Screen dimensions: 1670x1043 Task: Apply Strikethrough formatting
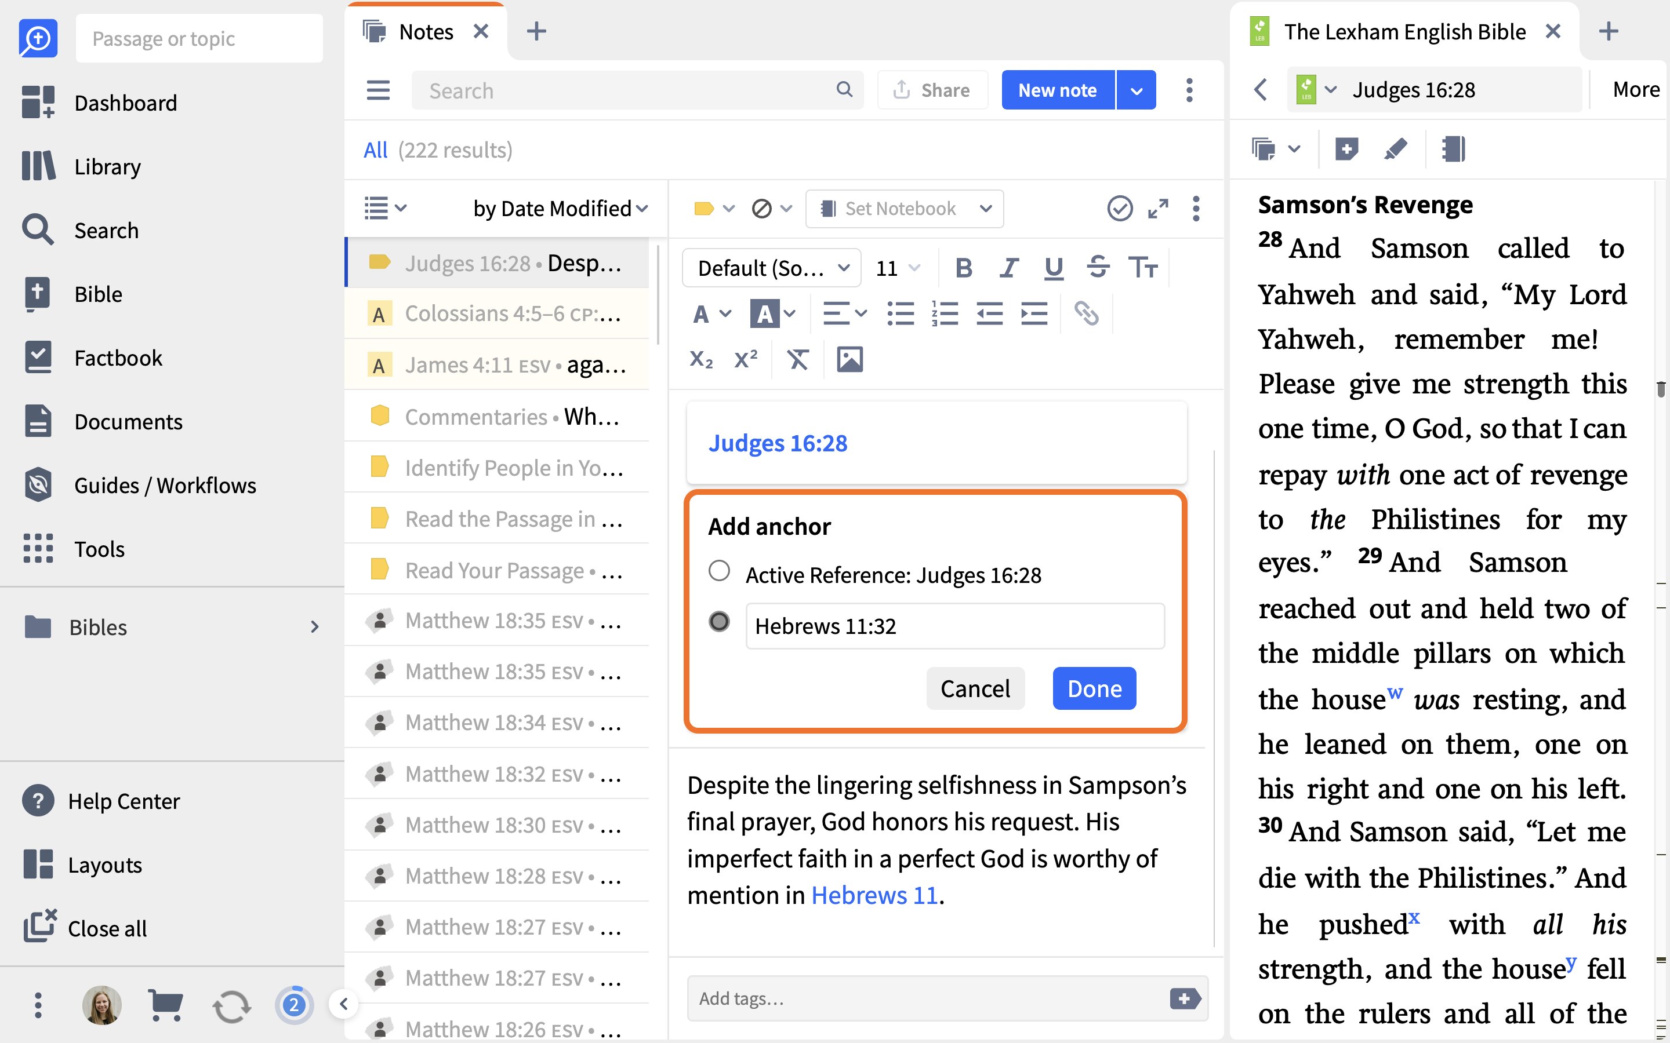[x=1098, y=268]
